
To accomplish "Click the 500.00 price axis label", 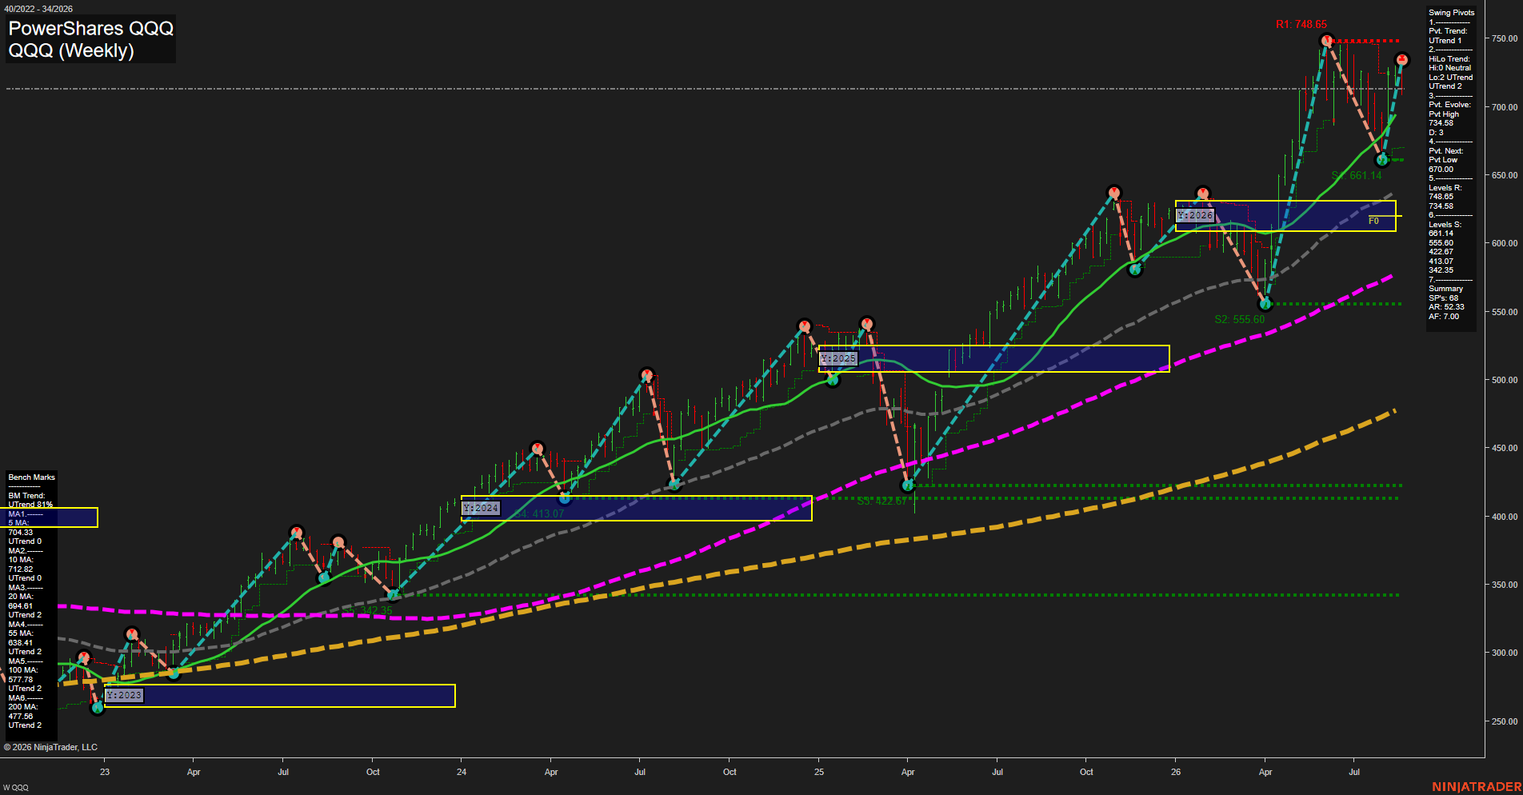I will (1505, 380).
